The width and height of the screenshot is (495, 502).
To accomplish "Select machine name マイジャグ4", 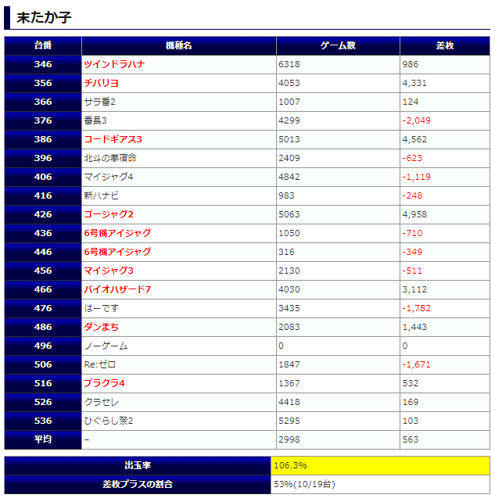I will 108,177.
